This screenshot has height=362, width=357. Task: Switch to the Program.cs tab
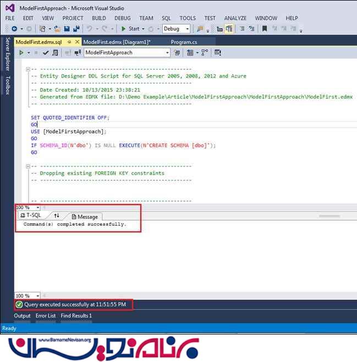(184, 42)
